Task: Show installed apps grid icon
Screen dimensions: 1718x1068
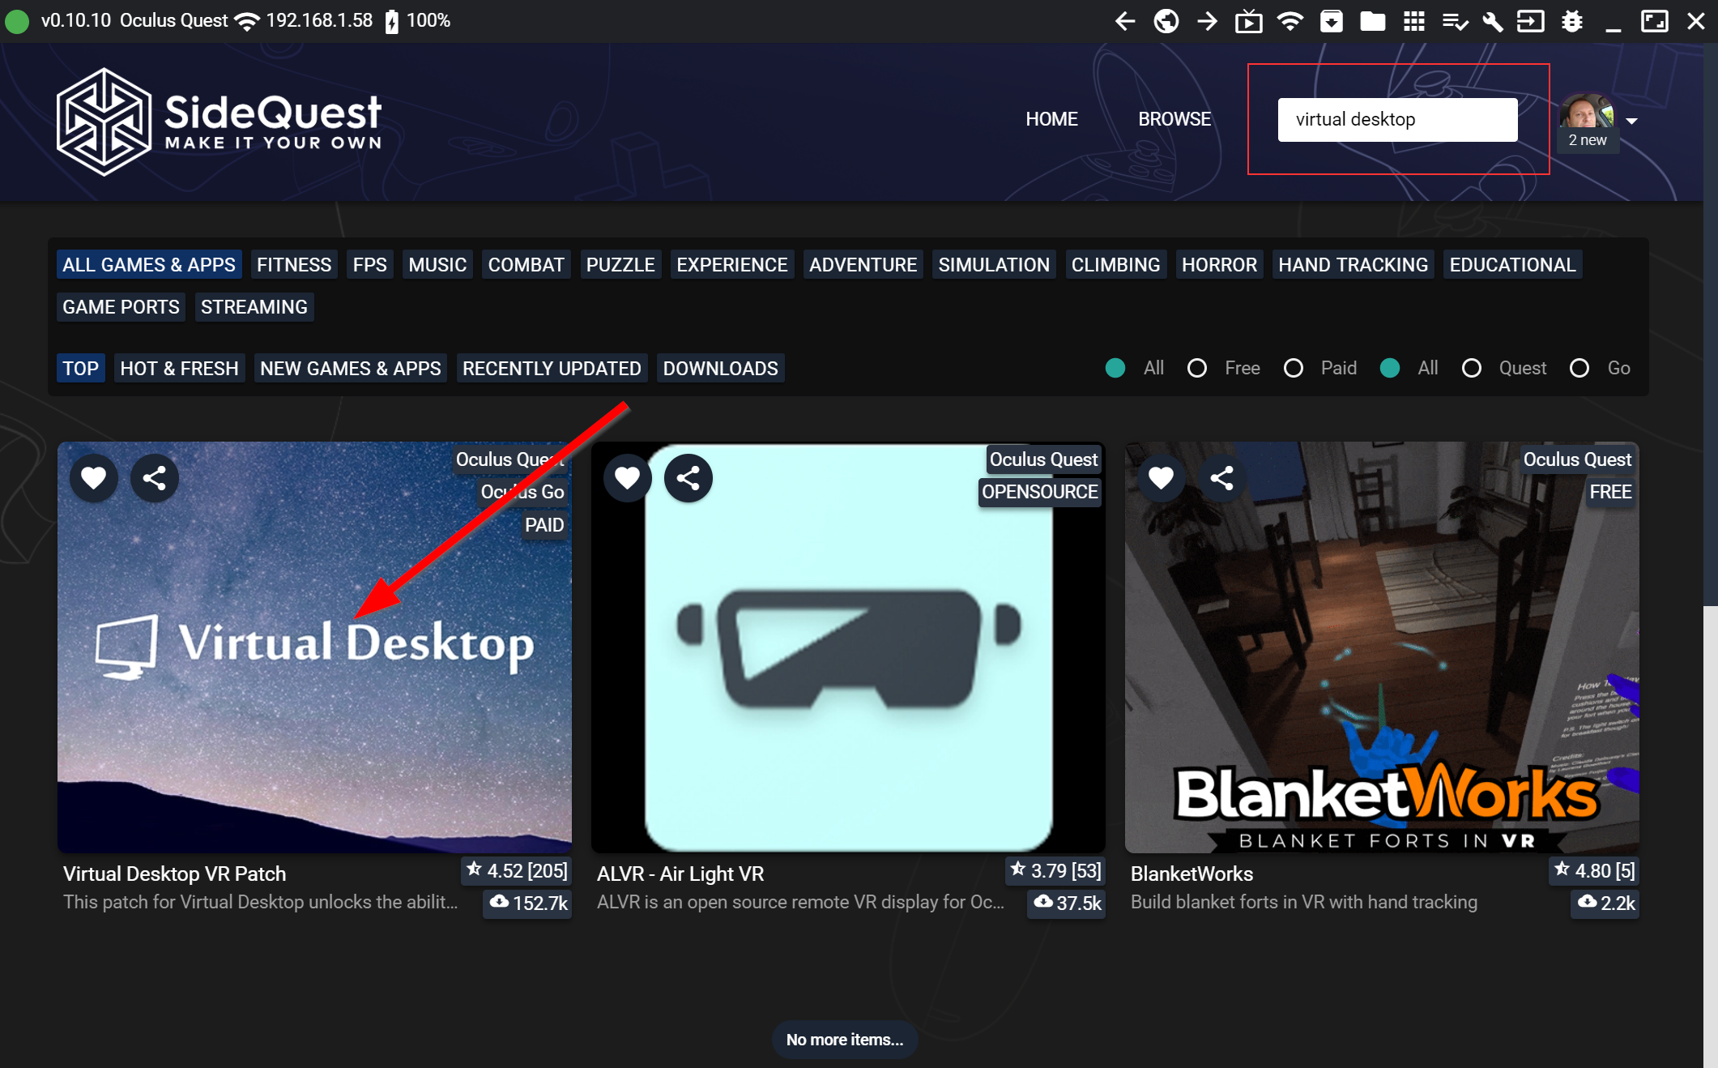Action: pyautogui.click(x=1413, y=21)
